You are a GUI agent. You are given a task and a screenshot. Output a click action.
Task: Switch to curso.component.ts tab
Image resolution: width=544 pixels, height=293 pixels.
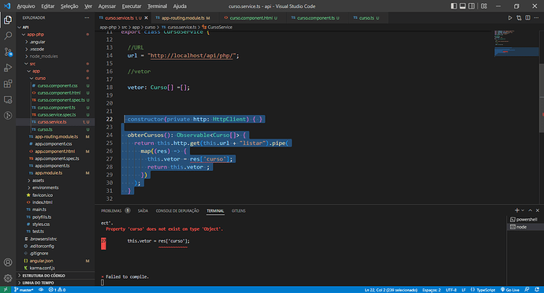[315, 17]
